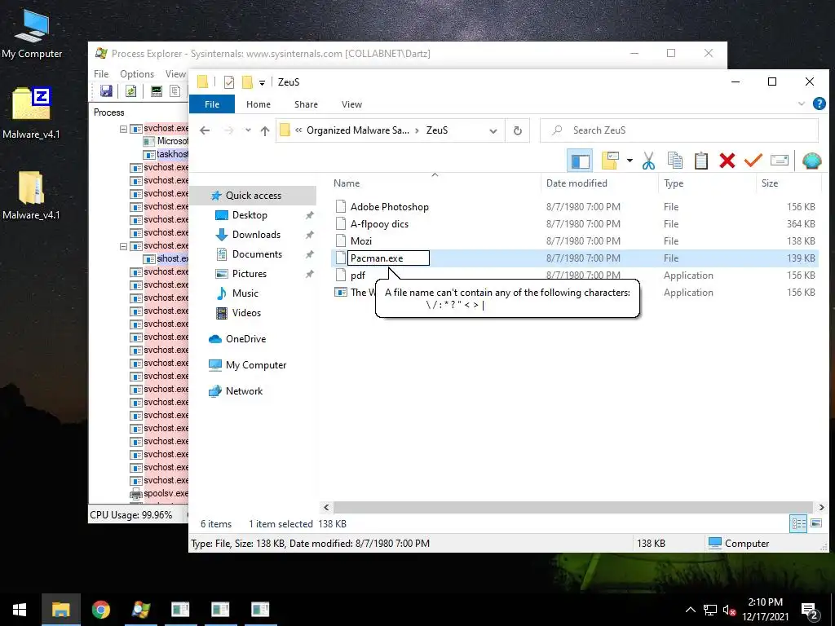This screenshot has width=835, height=626.
Task: Refresh the ZeuS folder view
Action: (x=517, y=130)
